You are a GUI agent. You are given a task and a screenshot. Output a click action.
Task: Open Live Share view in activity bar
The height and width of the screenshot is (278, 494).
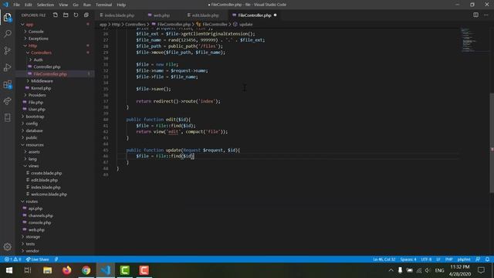(x=8, y=101)
